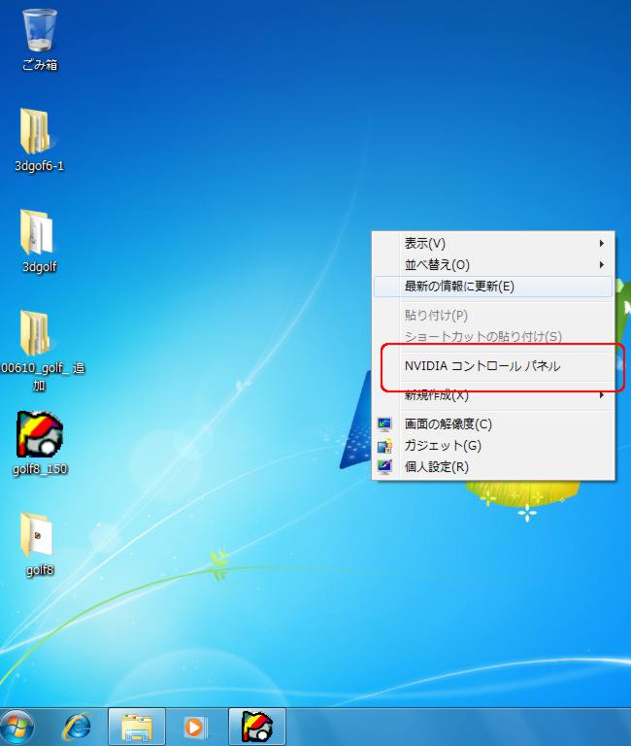Choose 最新の情報に更新(E) to refresh
Screen dimensions: 631x746
pos(493,287)
